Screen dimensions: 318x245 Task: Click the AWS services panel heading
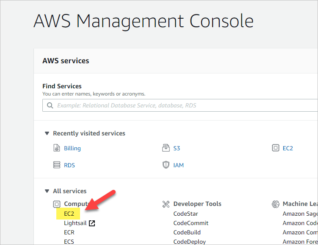(x=66, y=61)
